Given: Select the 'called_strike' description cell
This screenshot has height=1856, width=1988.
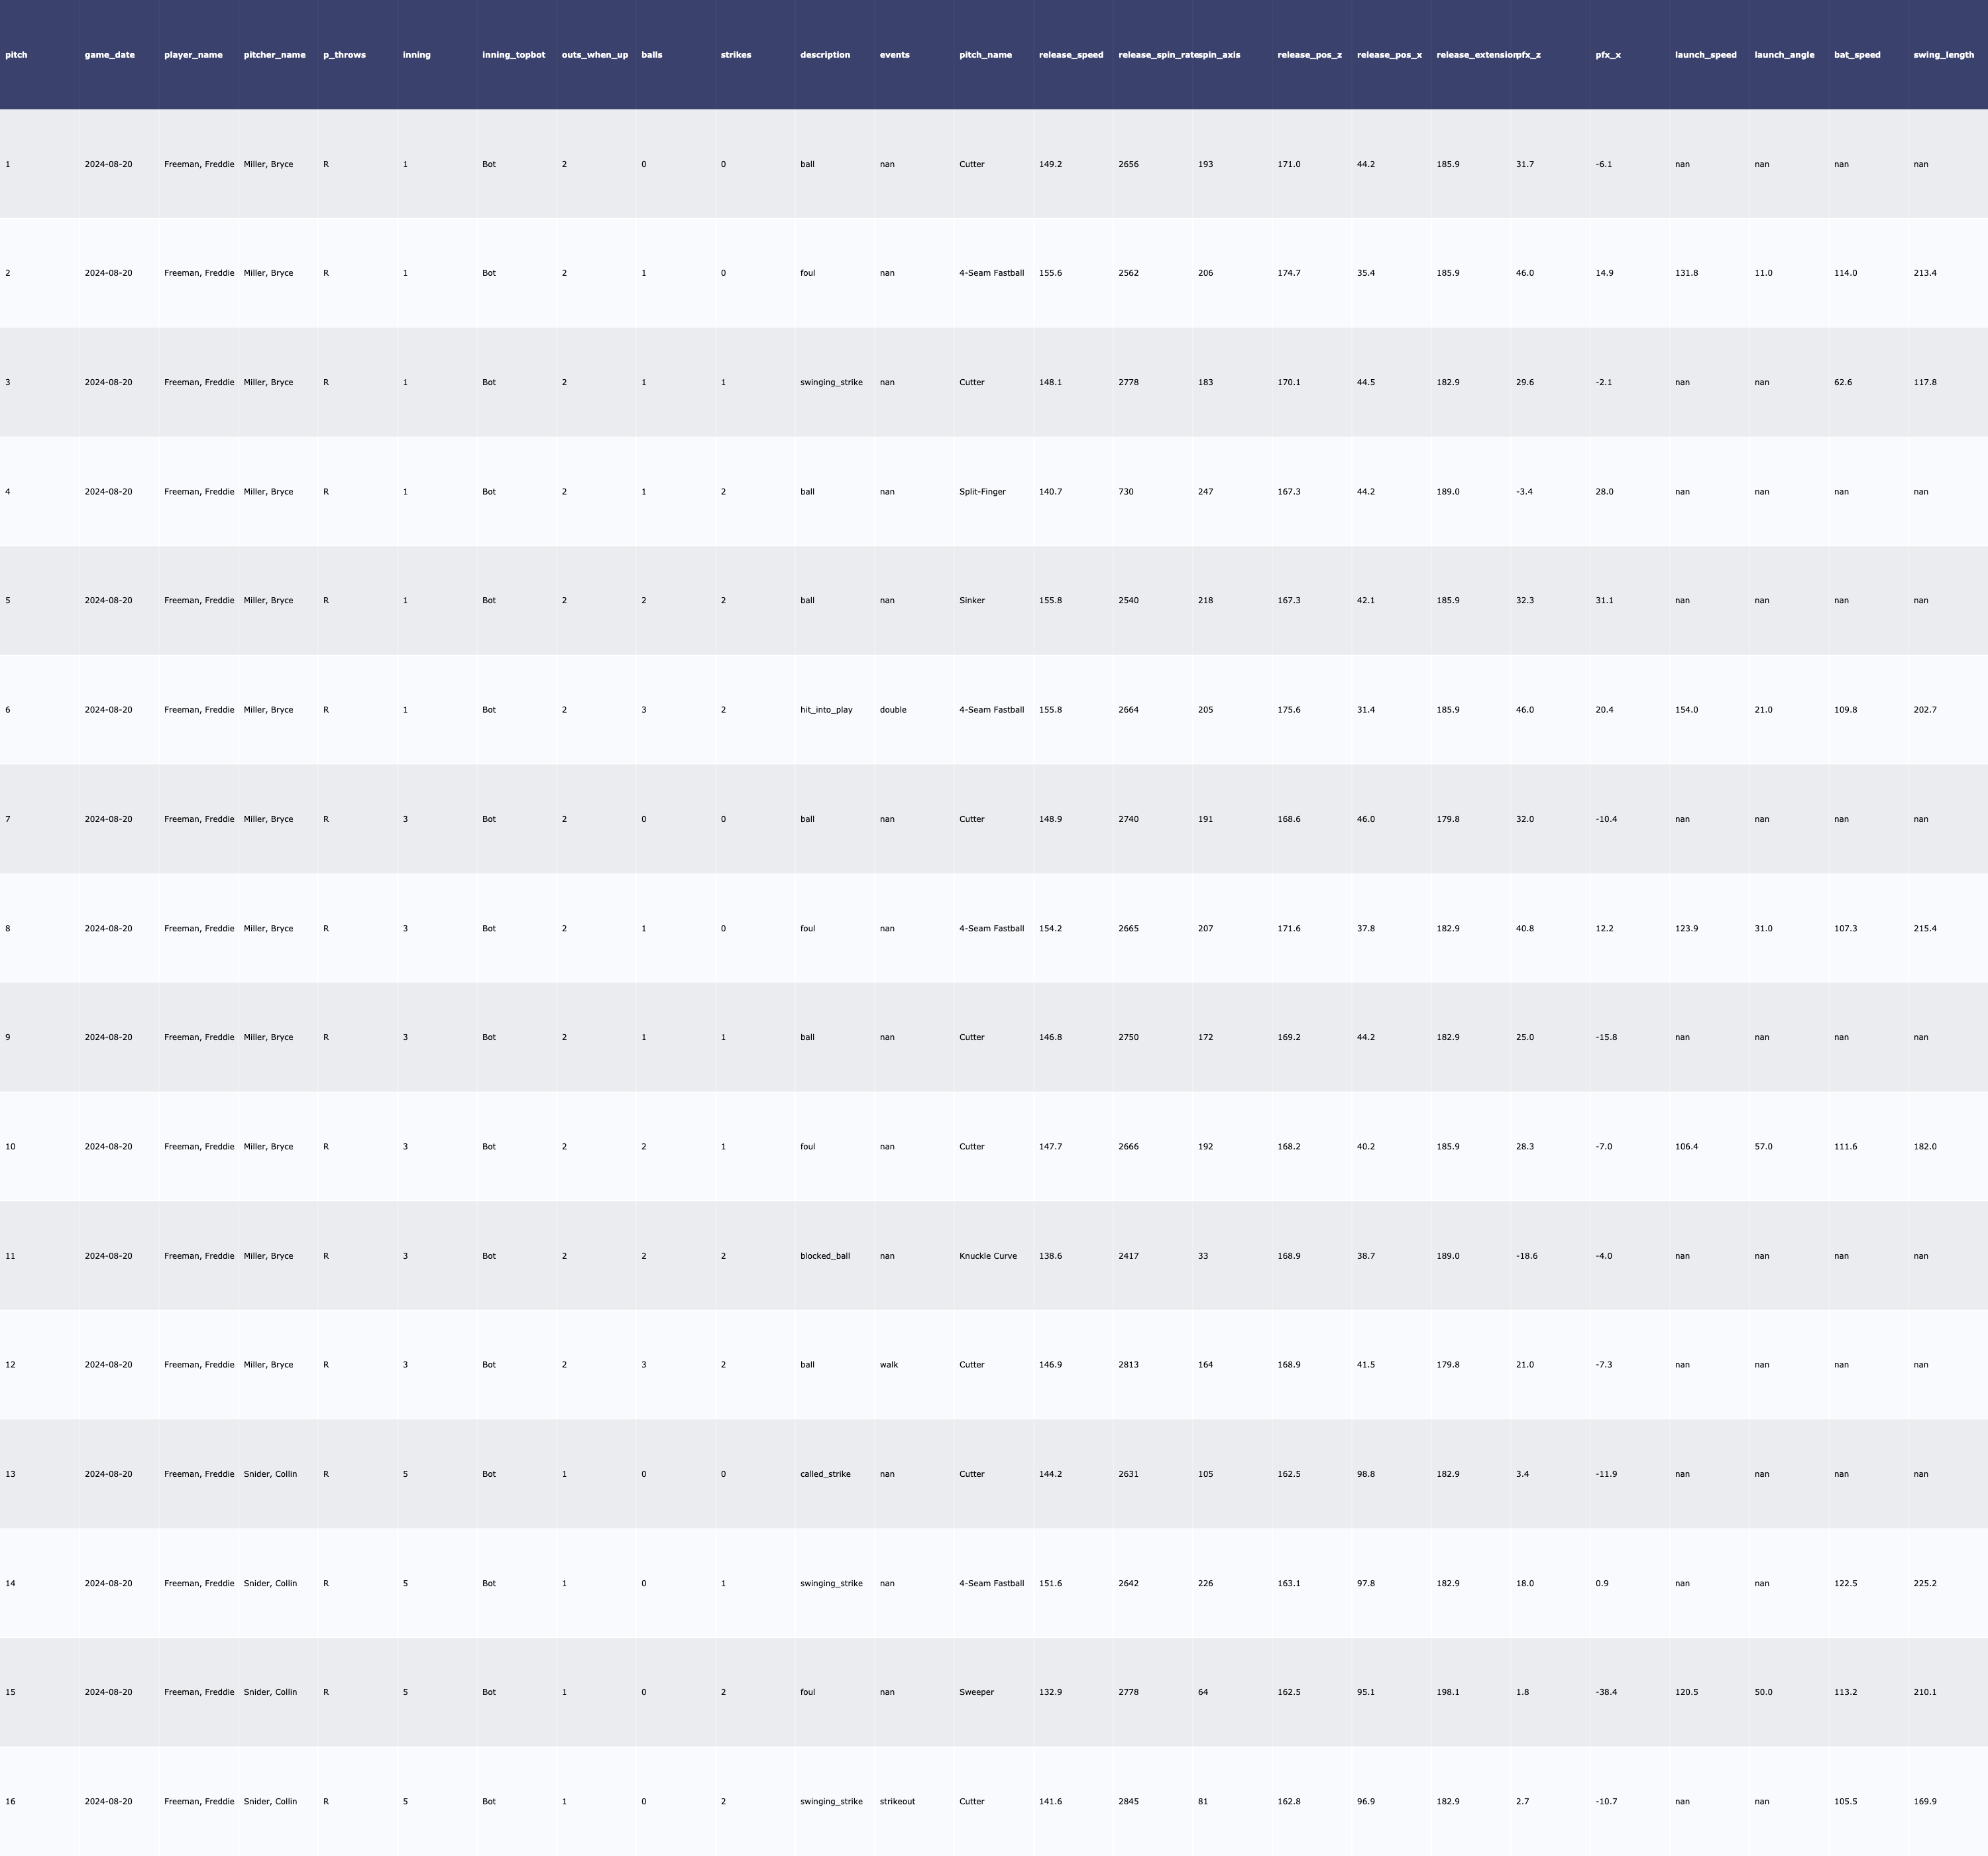Looking at the screenshot, I should [825, 1475].
